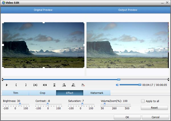Viewport: 171px width, 121px height.
Task: Click the horizontal flip icon
Action: coord(45,85)
